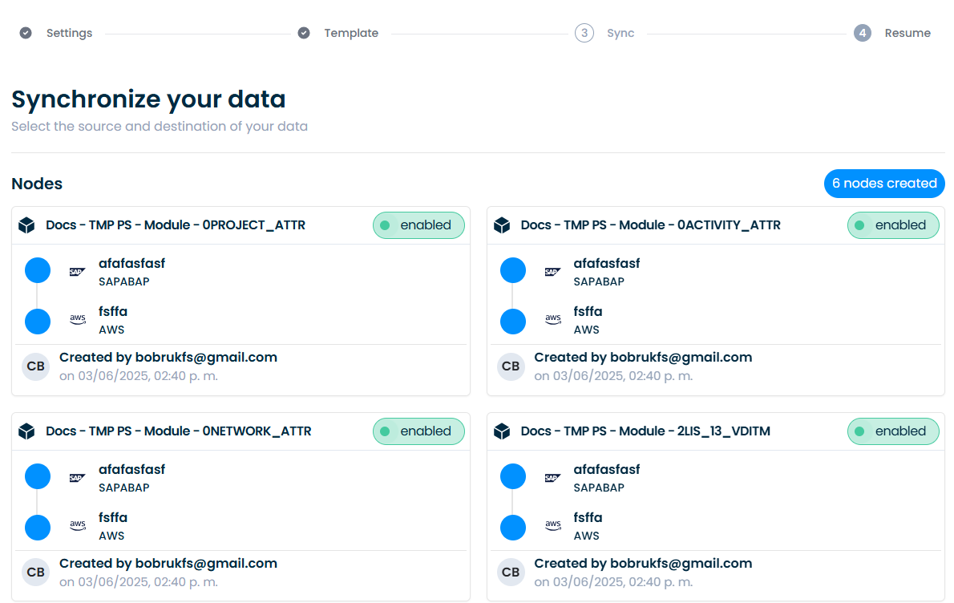954x603 pixels.
Task: Click the cube icon beside 0NETWORK_ATTR
Action: (26, 432)
